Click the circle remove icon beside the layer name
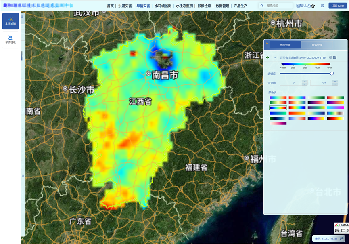349x244 pixels. (330, 57)
